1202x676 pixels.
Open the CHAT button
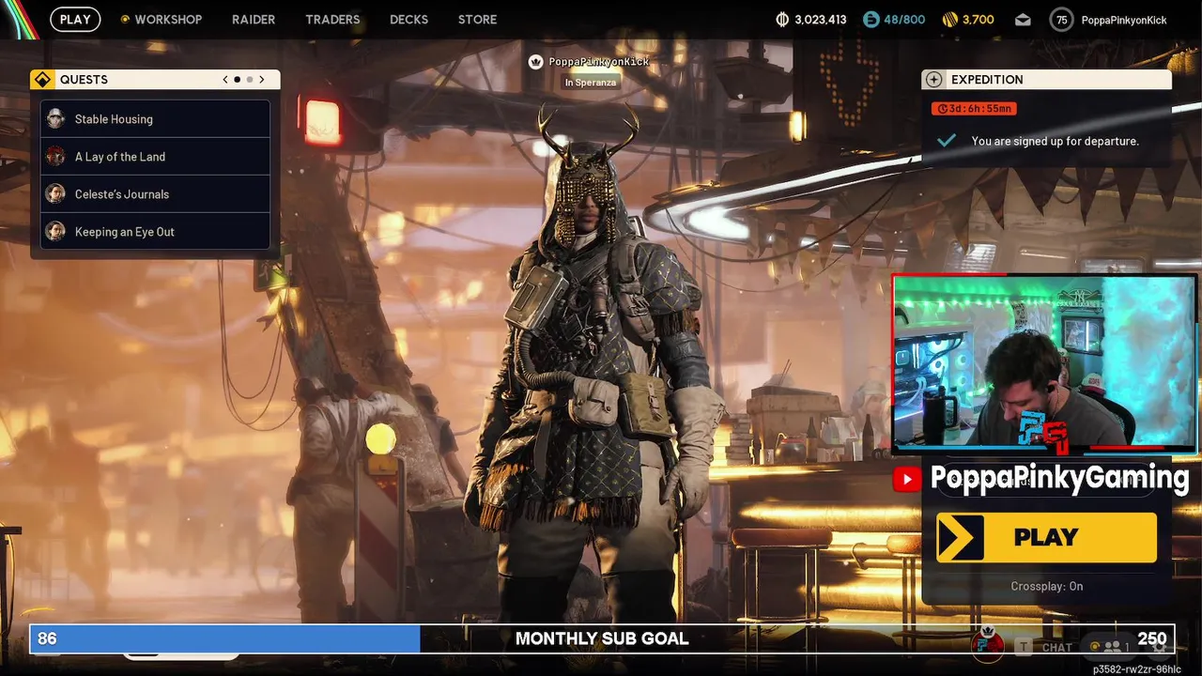coord(1056,647)
